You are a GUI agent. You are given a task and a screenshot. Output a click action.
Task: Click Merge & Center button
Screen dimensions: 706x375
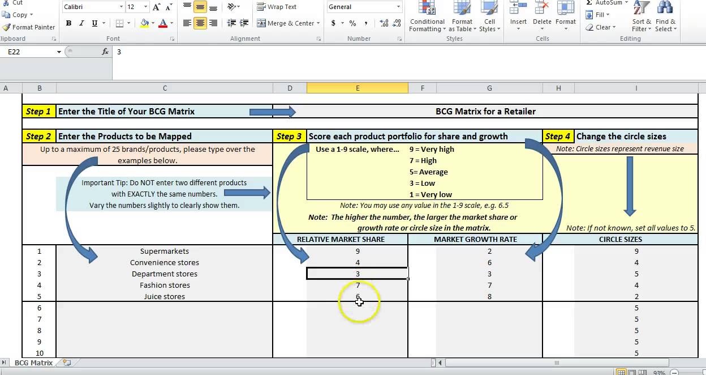(286, 23)
